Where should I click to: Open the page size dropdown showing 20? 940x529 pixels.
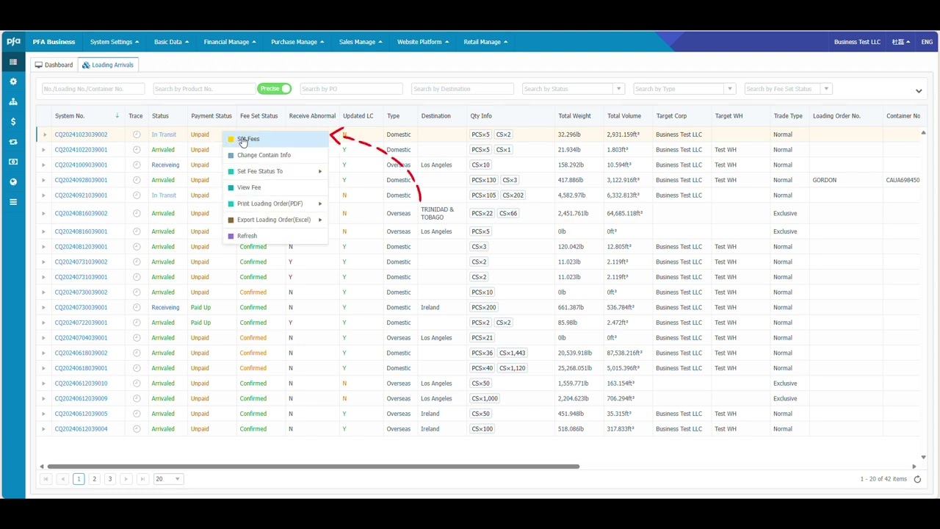coord(168,479)
